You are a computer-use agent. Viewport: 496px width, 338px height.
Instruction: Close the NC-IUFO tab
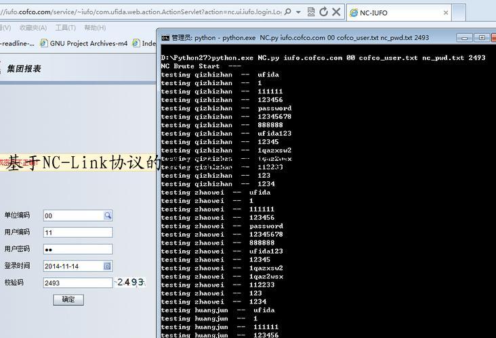[x=446, y=13]
